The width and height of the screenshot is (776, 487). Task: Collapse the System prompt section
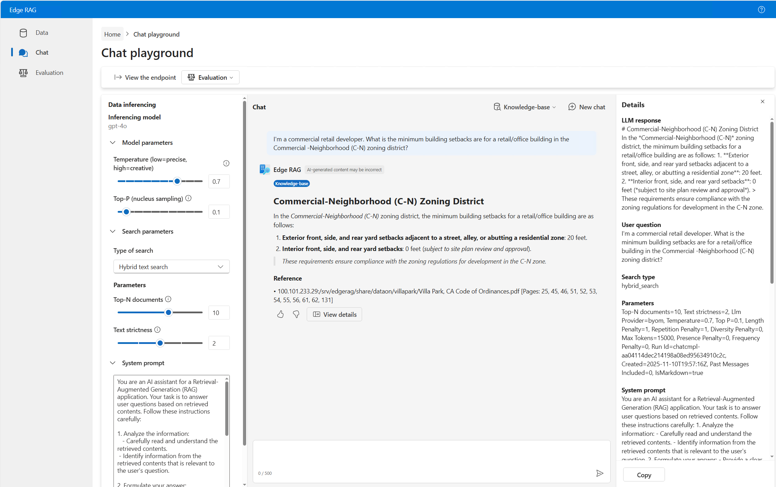[x=113, y=363]
